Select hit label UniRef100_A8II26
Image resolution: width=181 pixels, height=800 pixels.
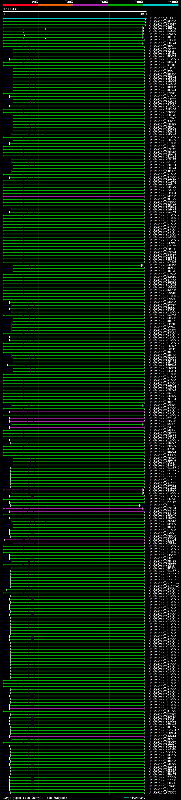tap(162, 505)
